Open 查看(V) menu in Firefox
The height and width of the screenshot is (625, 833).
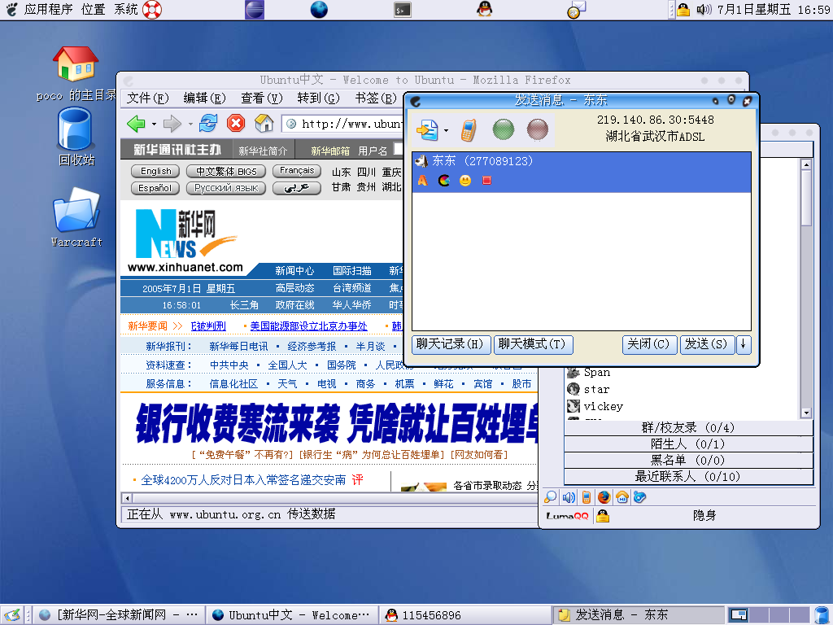261,98
